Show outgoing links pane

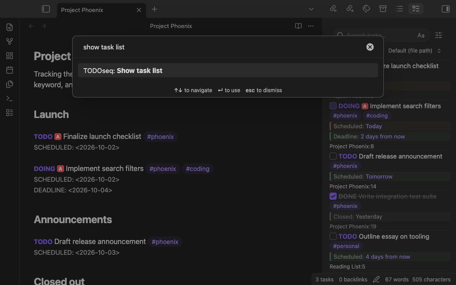350,9
